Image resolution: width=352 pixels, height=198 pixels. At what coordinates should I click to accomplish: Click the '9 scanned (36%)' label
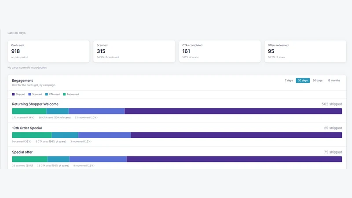click(22, 141)
